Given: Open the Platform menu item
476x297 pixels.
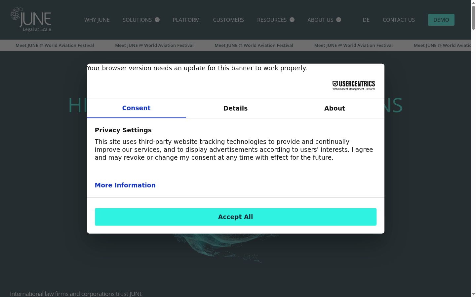Looking at the screenshot, I should pos(186,20).
